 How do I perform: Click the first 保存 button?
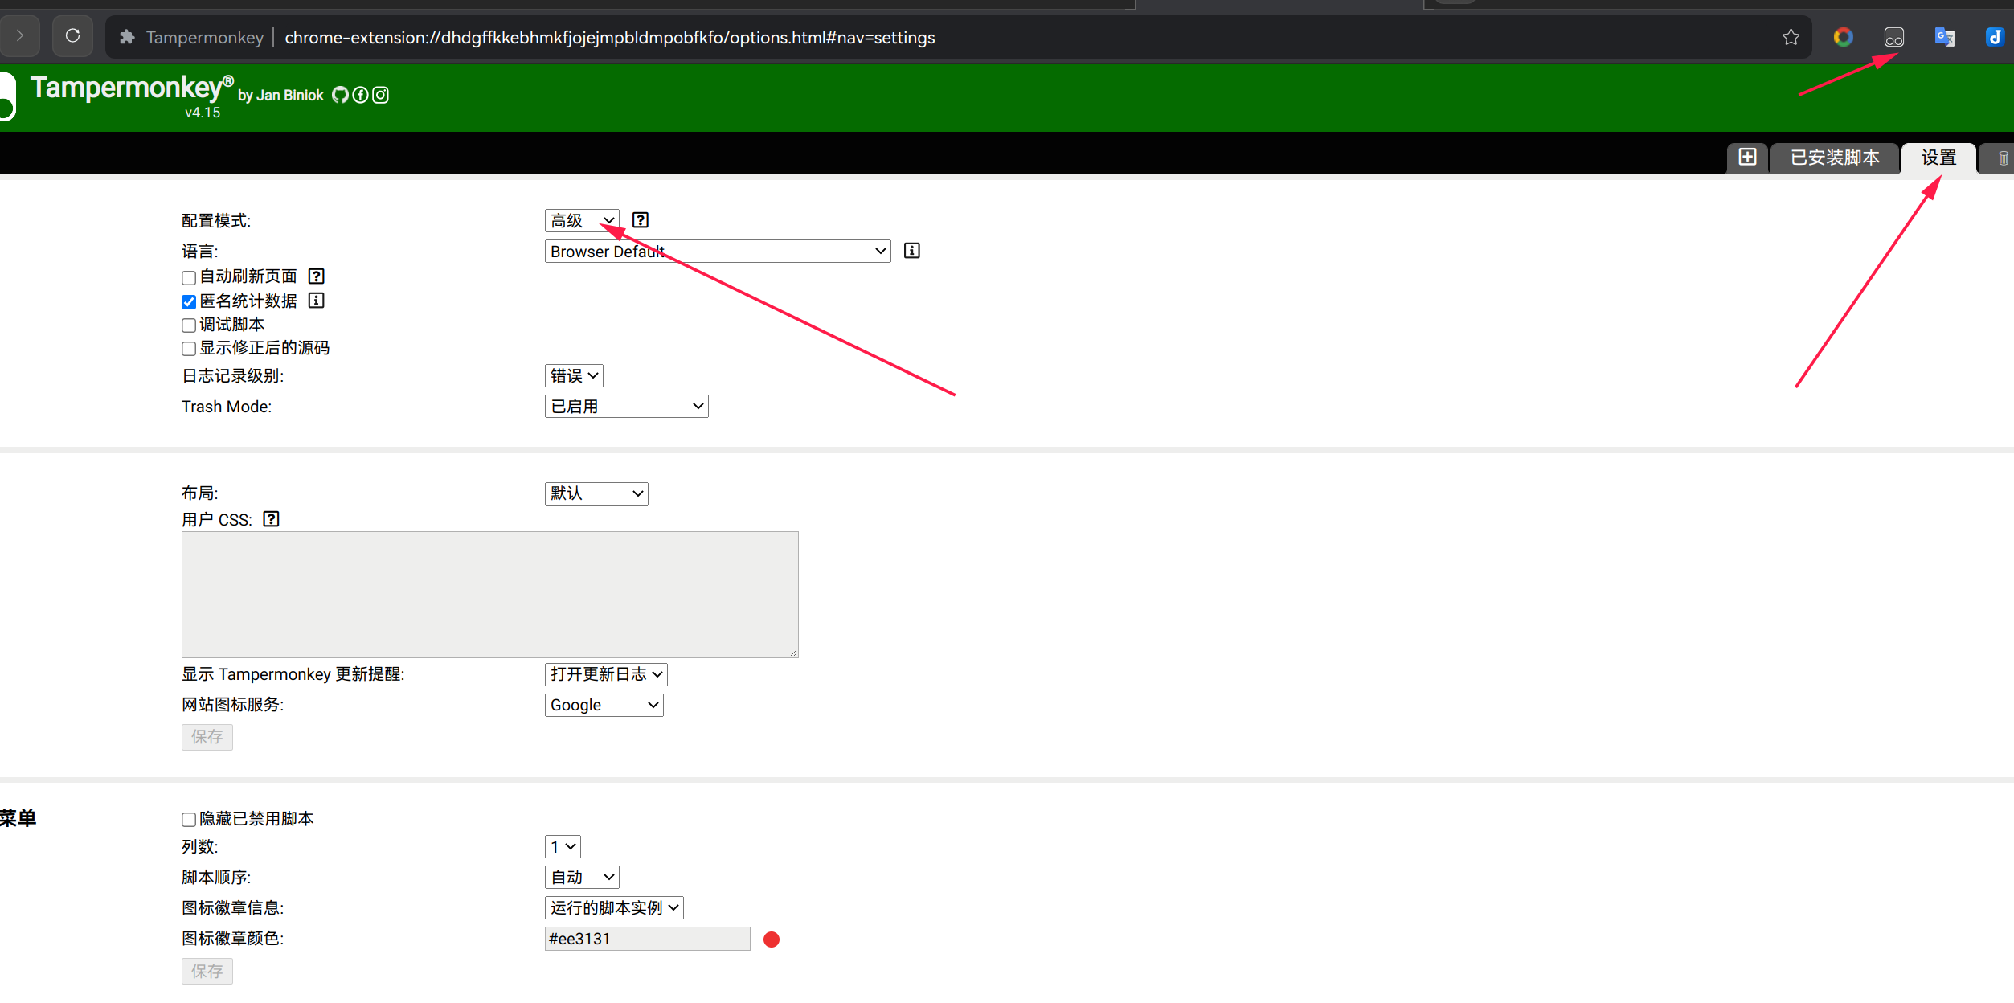click(x=207, y=737)
